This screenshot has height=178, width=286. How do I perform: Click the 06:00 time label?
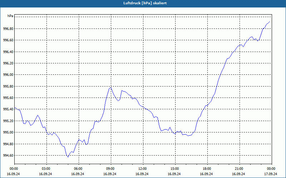click(x=79, y=169)
